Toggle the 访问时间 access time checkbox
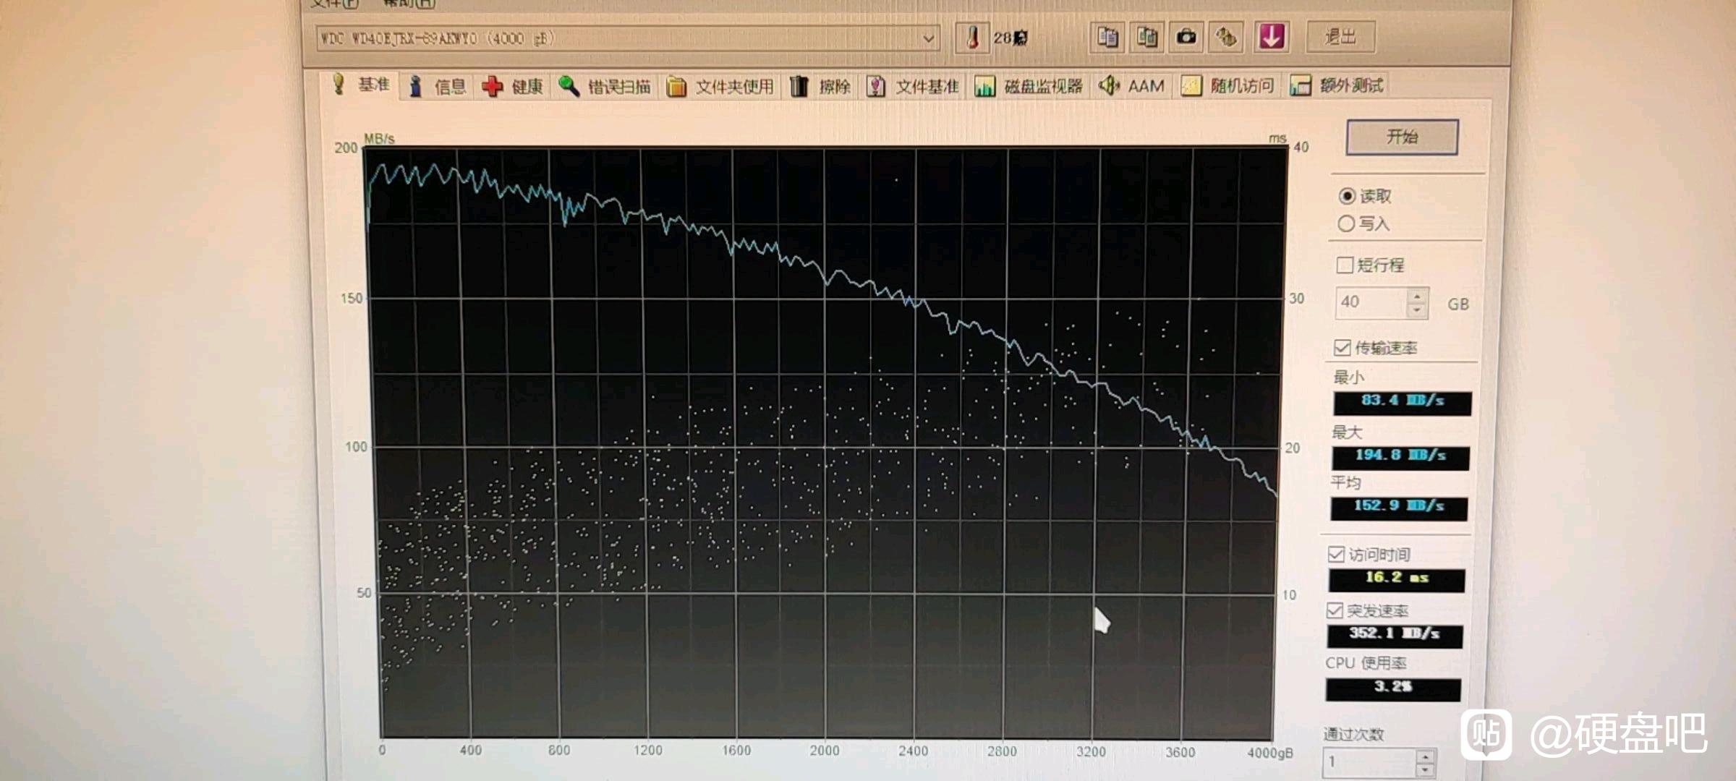Screen dimensions: 1736x781 [1336, 555]
